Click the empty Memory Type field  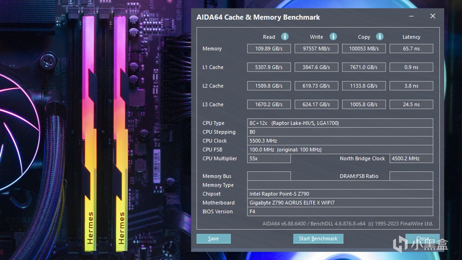[x=340, y=185]
